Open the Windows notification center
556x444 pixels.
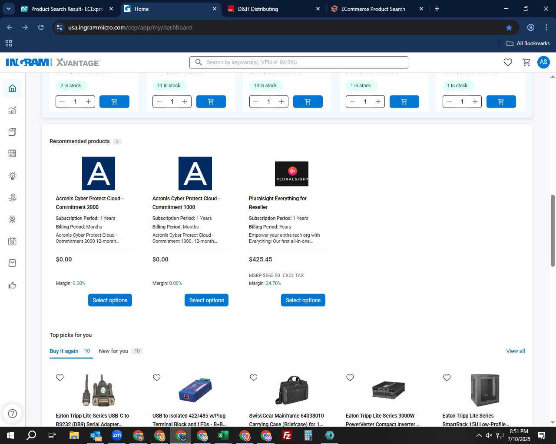coord(542,435)
